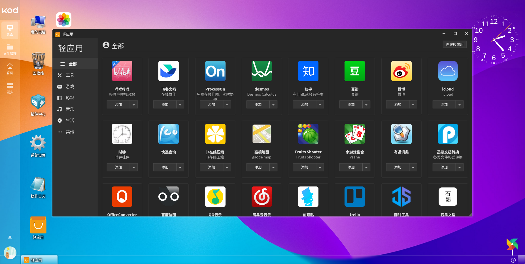Open the 操作日志 desktop icon
Image resolution: width=525 pixels, height=264 pixels.
pyautogui.click(x=38, y=184)
